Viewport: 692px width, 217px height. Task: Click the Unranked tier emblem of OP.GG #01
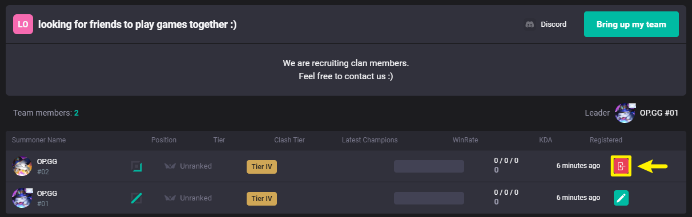tap(170, 198)
